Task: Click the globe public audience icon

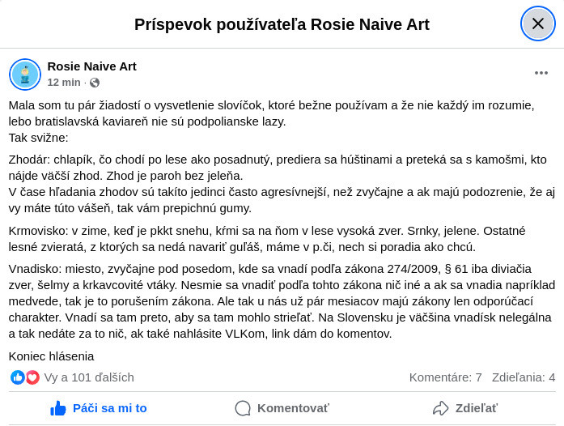Action: tap(95, 83)
